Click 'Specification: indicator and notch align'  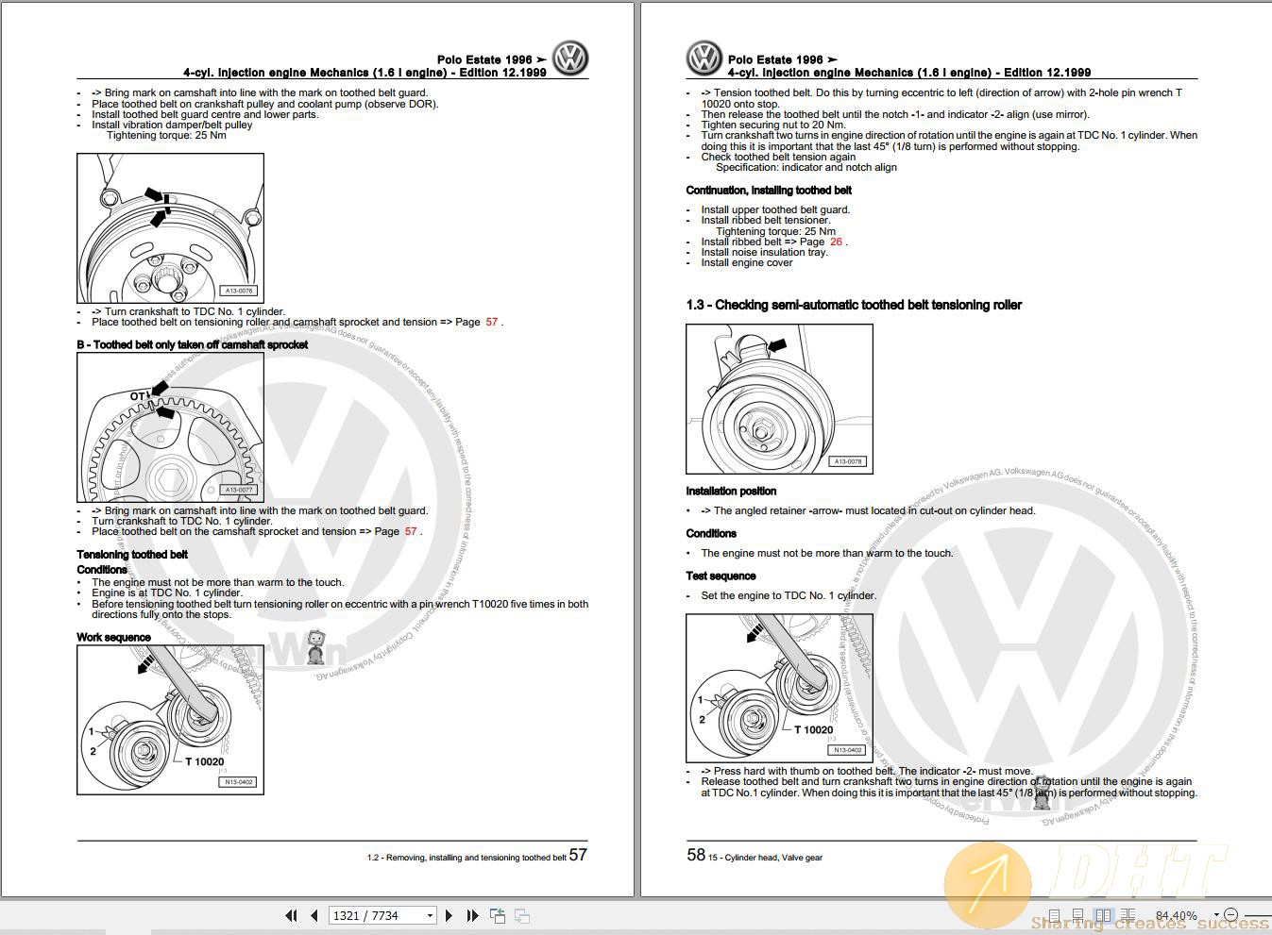806,167
